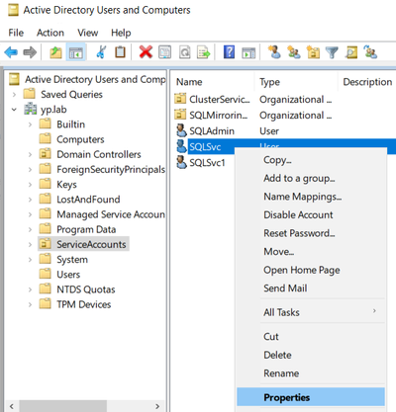The image size is (396, 412).
Task: Open the Action menu
Action: coord(50,33)
